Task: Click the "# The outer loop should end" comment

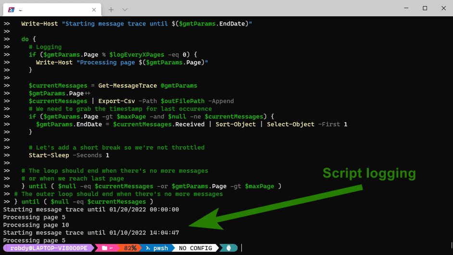Action: [x=118, y=194]
